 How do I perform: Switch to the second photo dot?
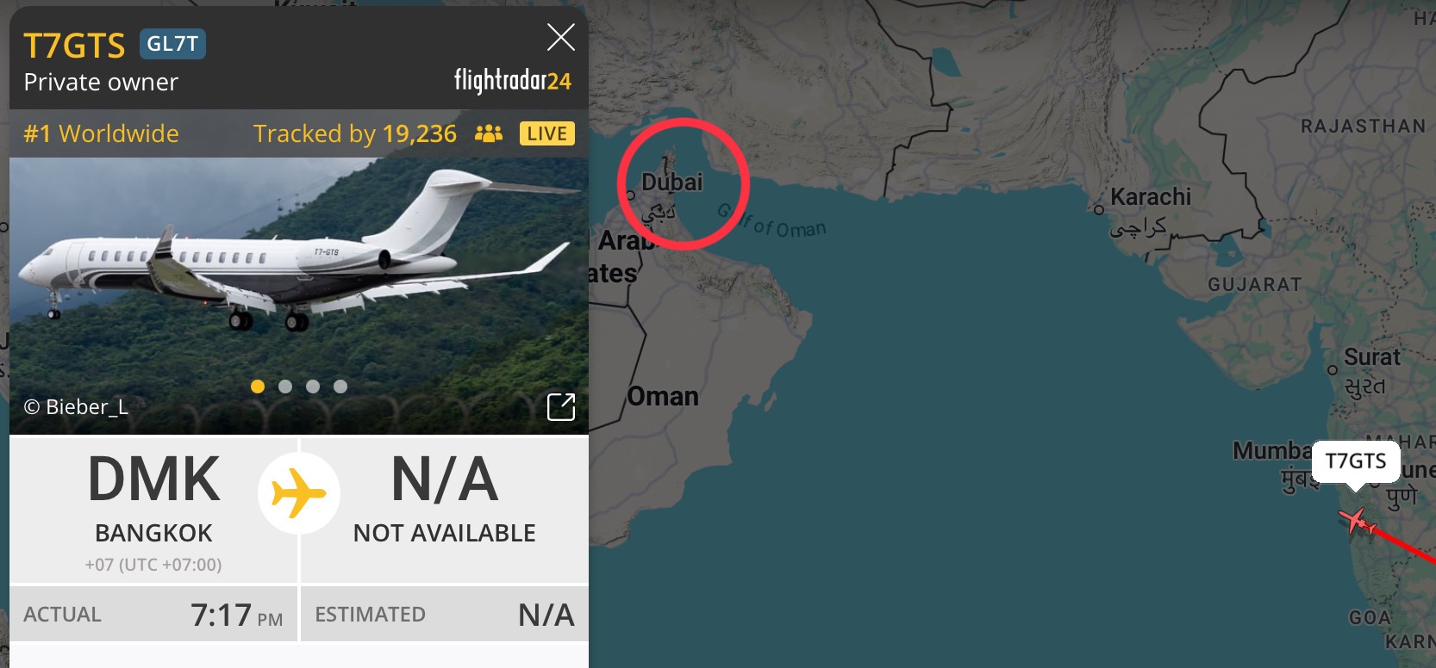(x=285, y=387)
